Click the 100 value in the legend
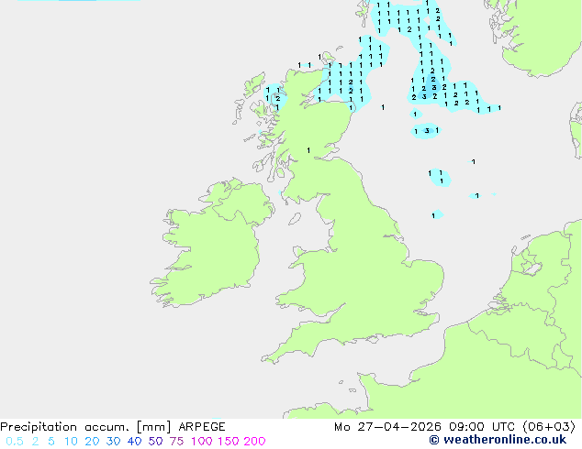Image resolution: width=582 pixels, height=449 pixels. point(202,442)
